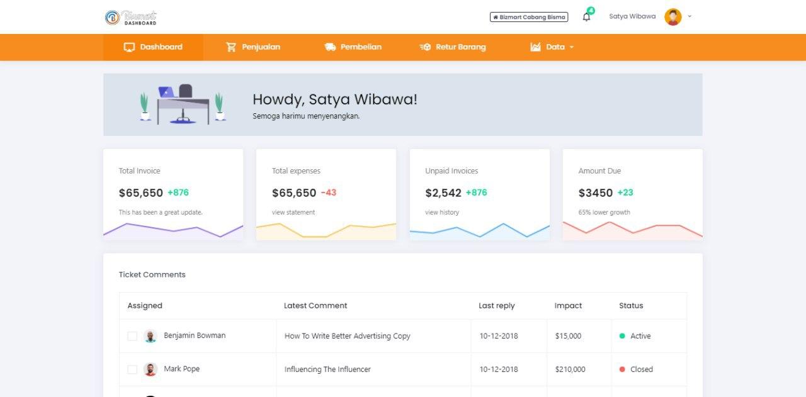Image resolution: width=806 pixels, height=397 pixels.
Task: Click the $2,542 unpaid invoices value
Action: (x=443, y=193)
